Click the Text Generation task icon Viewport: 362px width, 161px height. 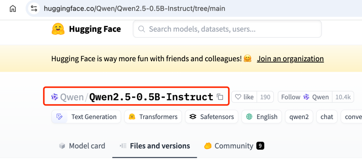[x=59, y=117]
